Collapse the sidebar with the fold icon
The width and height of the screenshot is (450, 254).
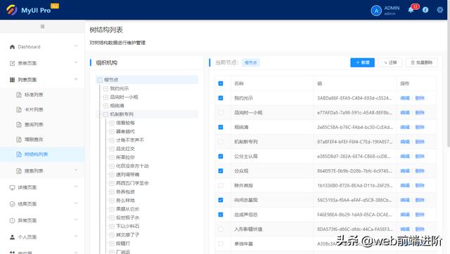[x=42, y=27]
